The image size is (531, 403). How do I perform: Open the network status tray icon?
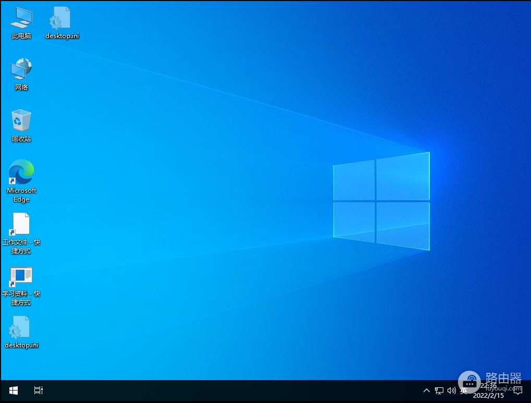coord(439,391)
